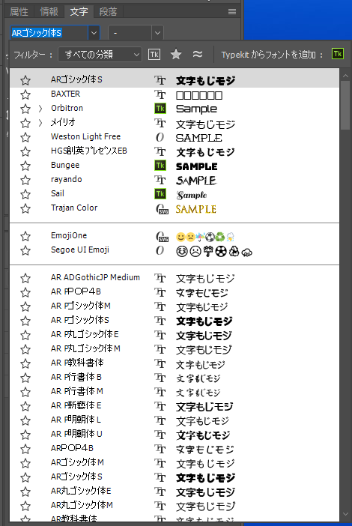Viewport: 352px width, 526px height.
Task: Click the TrueType icon beside rayando
Action: pos(160,180)
